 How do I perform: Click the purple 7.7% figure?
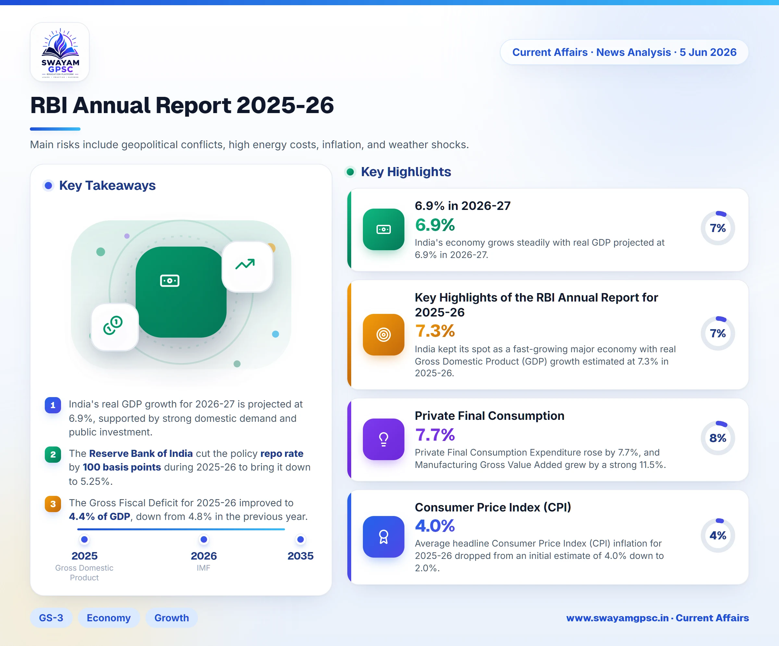(435, 435)
